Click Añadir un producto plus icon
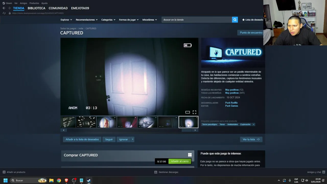 click(4, 172)
